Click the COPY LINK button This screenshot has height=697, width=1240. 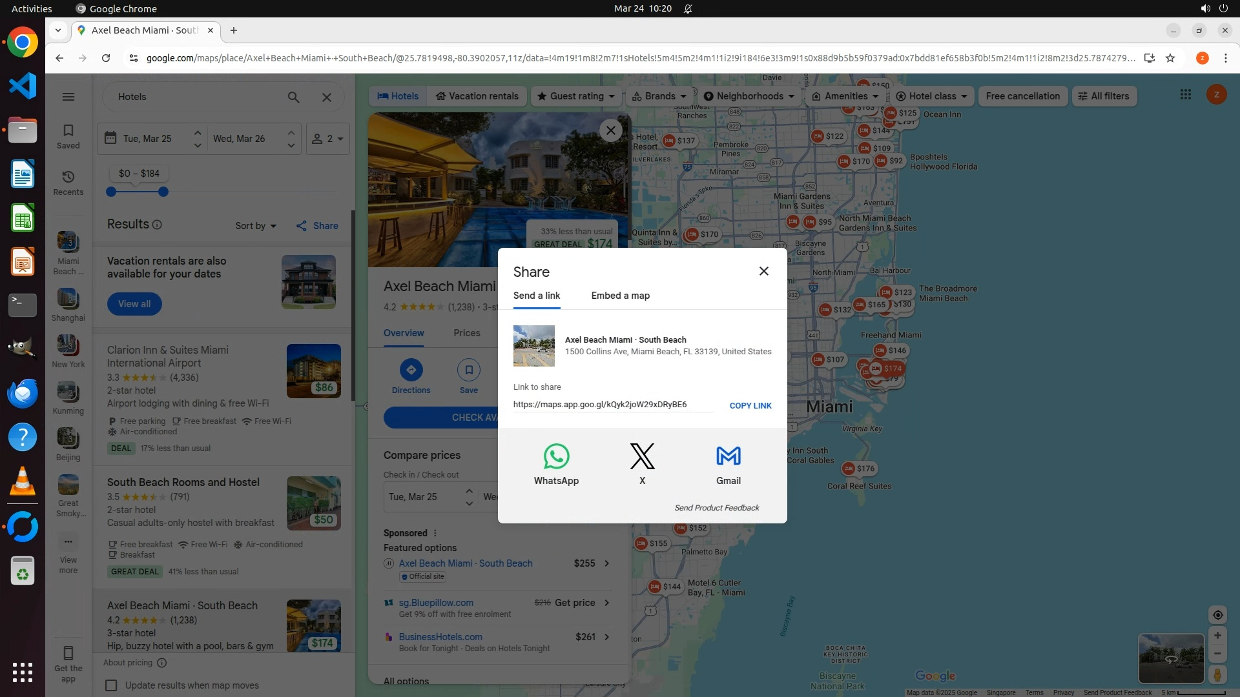pos(750,406)
